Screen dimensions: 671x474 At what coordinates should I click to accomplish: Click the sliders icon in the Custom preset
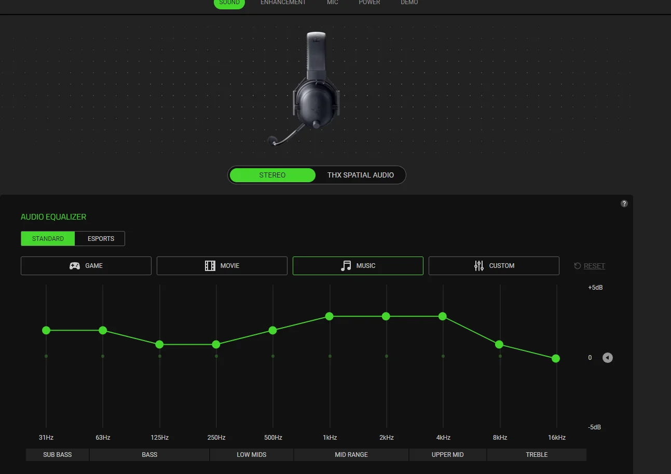[479, 266]
